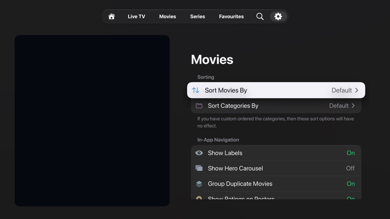Click the Show Hero Carousel text

click(x=235, y=168)
